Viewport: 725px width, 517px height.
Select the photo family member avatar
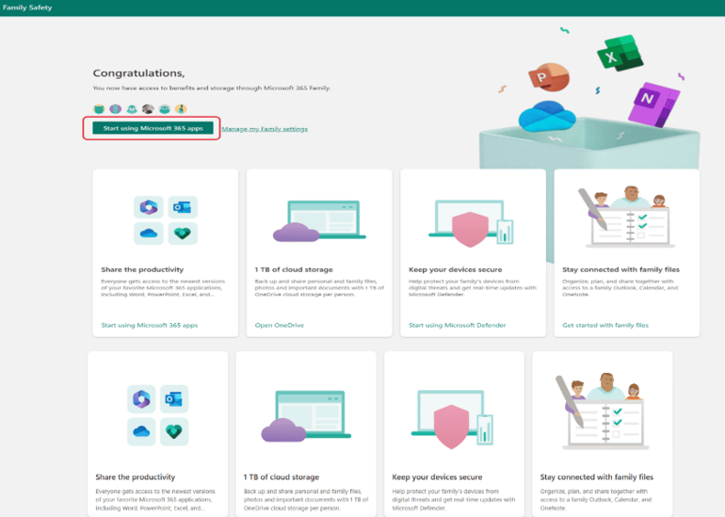click(x=148, y=109)
